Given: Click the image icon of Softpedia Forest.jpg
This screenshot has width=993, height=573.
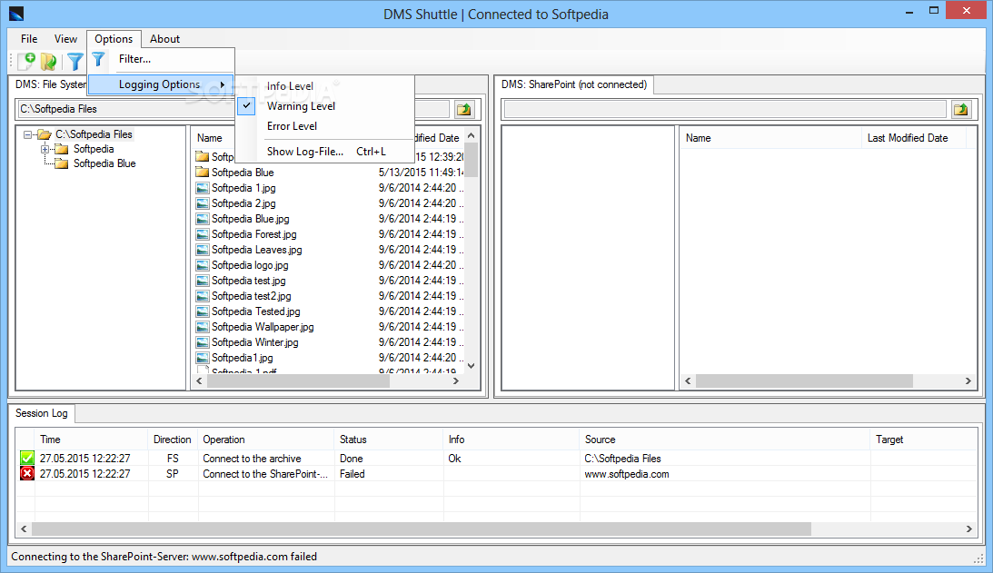Looking at the screenshot, I should 202,234.
